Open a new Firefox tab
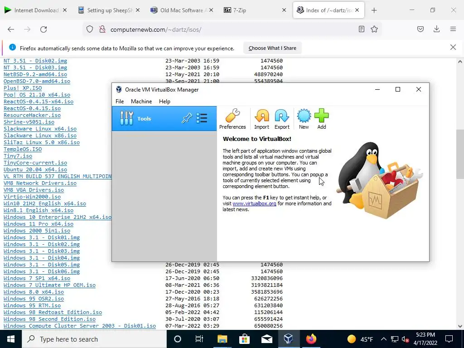This screenshot has width=464, height=348. point(374,10)
